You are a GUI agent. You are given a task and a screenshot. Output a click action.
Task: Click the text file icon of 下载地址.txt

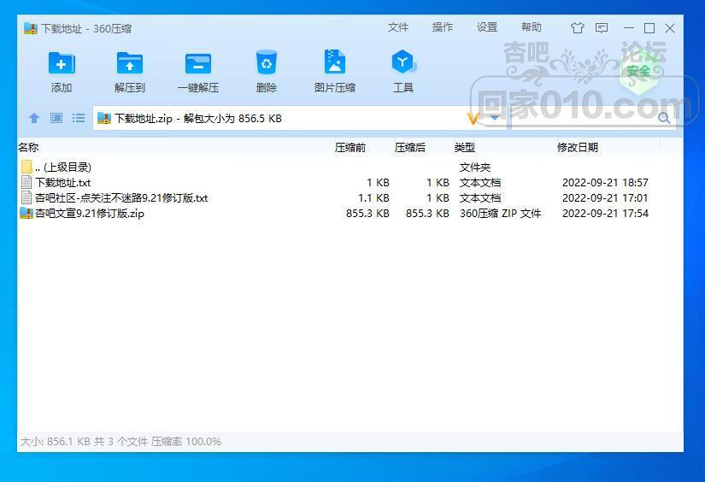pyautogui.click(x=26, y=182)
